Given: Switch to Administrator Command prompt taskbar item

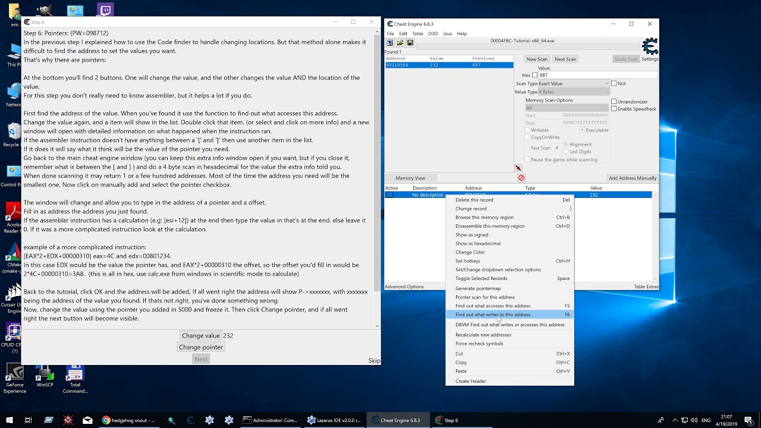Looking at the screenshot, I should point(271,420).
